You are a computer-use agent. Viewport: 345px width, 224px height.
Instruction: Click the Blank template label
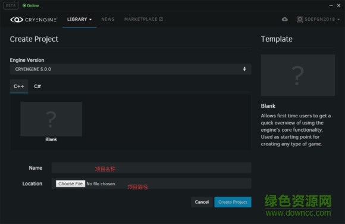click(51, 139)
